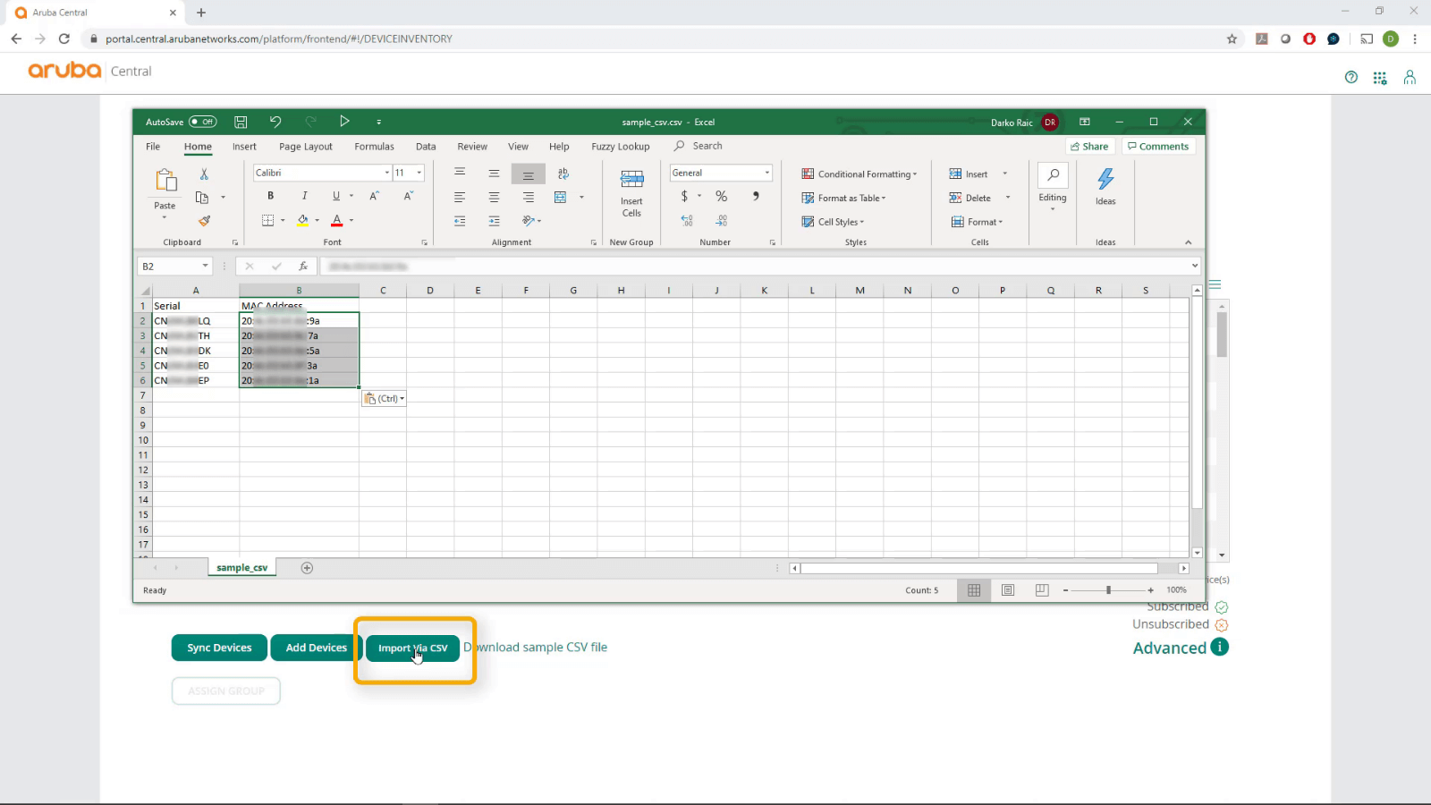The width and height of the screenshot is (1431, 805).
Task: Switch to Page Layout view in status bar
Action: [x=1008, y=590]
